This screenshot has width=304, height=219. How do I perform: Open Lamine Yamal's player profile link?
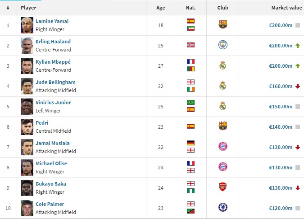pos(52,21)
